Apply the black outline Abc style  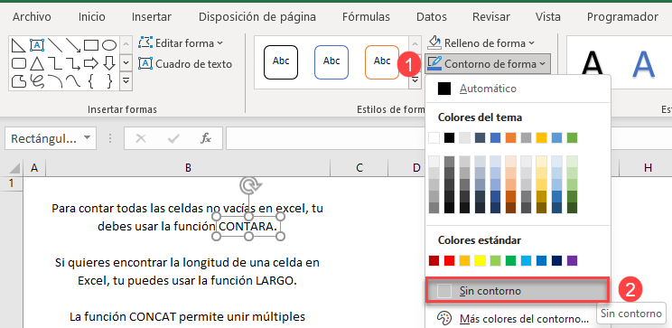[281, 62]
